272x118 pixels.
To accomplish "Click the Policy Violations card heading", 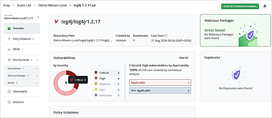I will coord(66,112).
